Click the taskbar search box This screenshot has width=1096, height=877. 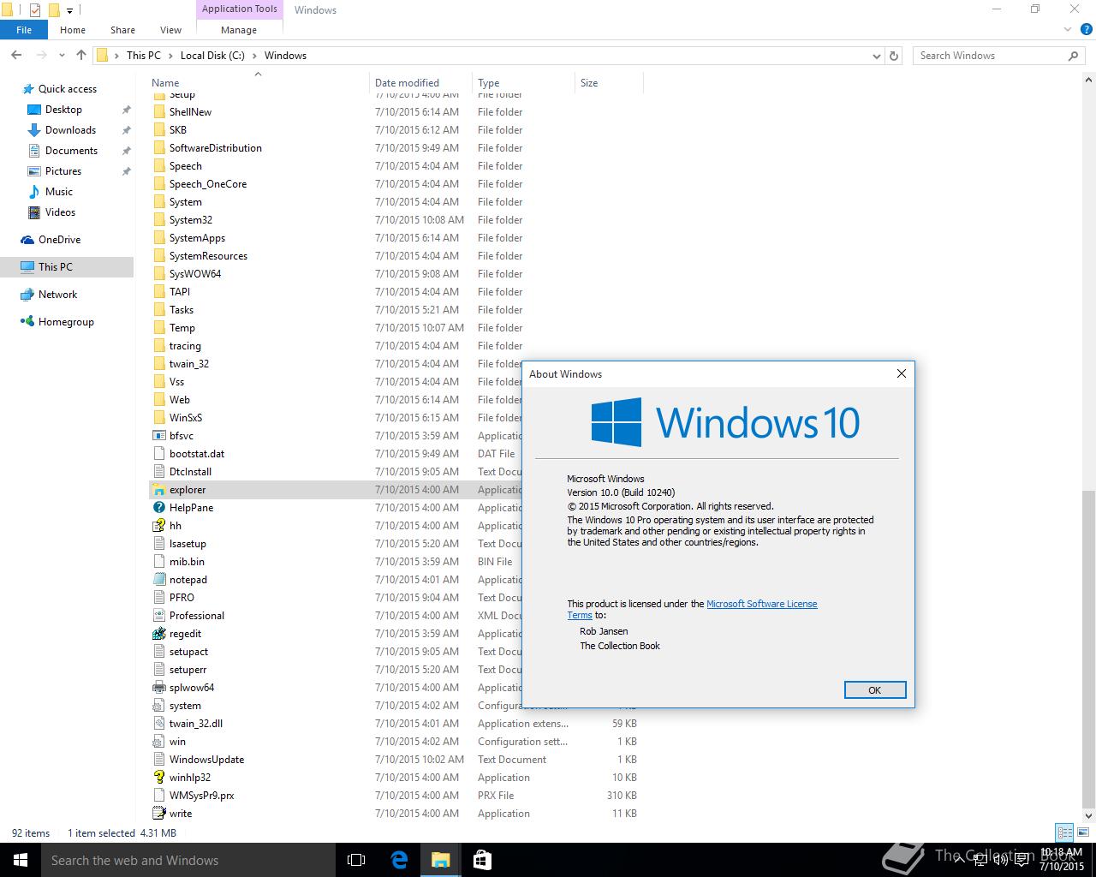(x=188, y=860)
